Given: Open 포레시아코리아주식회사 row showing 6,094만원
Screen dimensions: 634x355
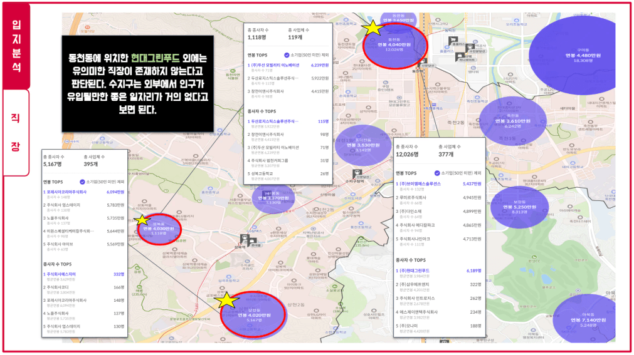Looking at the screenshot, I should coord(83,194).
